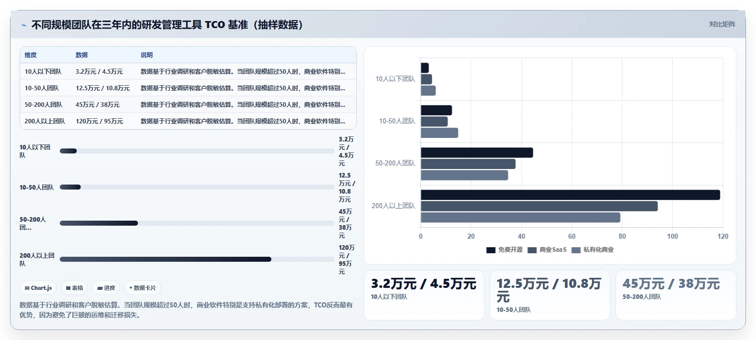This screenshot has height=340, width=756.
Task: Select the Chart.js chip
Action: [x=39, y=288]
